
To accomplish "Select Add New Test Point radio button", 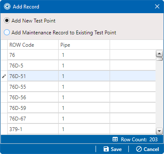I will coord(7,20).
